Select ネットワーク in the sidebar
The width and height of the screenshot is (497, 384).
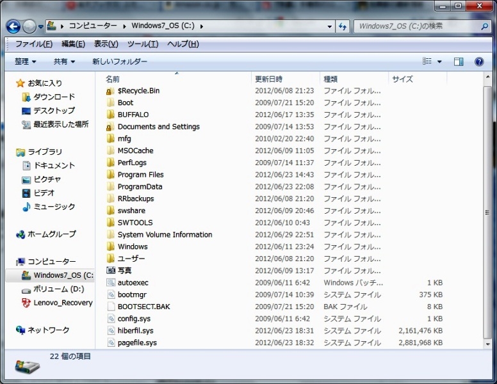tap(42, 330)
